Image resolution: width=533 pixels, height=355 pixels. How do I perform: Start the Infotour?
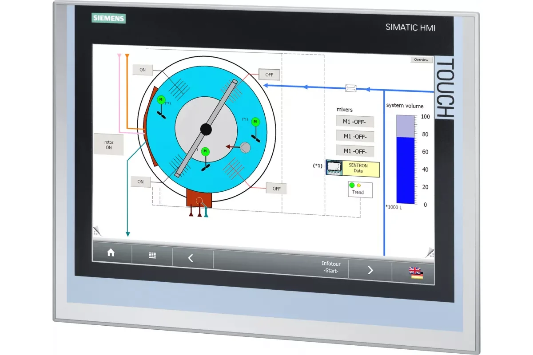coord(331,267)
